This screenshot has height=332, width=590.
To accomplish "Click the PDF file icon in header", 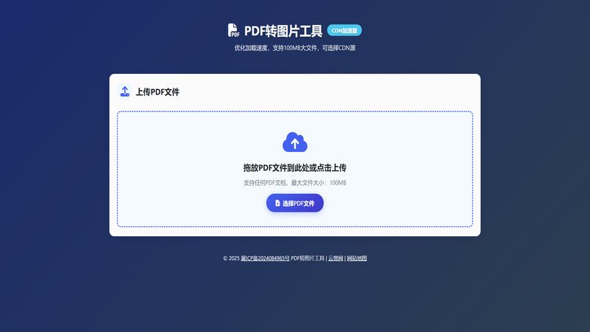I will 234,30.
